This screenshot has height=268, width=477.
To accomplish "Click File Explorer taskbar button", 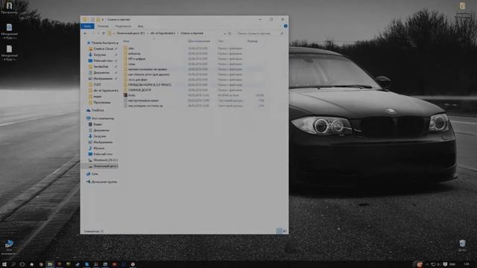I will pos(50,264).
